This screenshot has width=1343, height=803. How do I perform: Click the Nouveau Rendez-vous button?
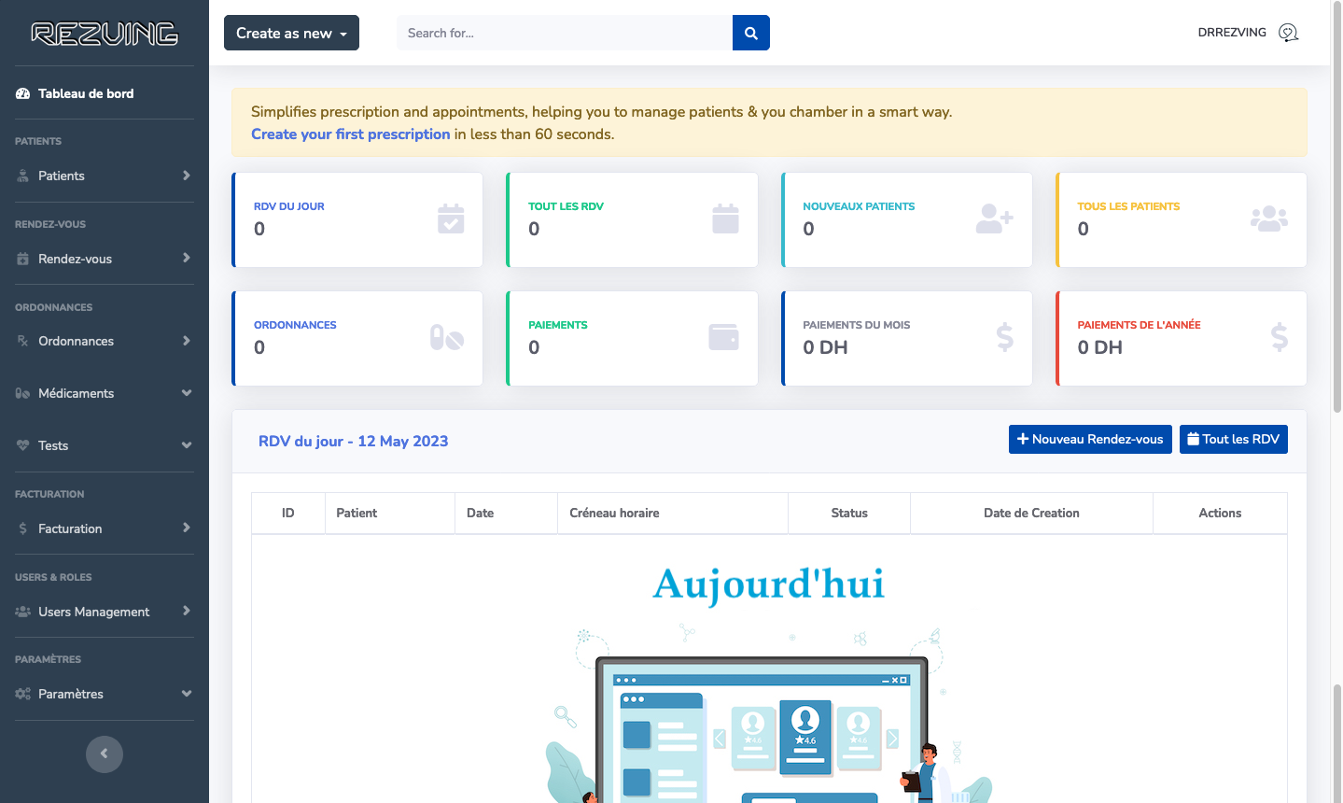1090,439
